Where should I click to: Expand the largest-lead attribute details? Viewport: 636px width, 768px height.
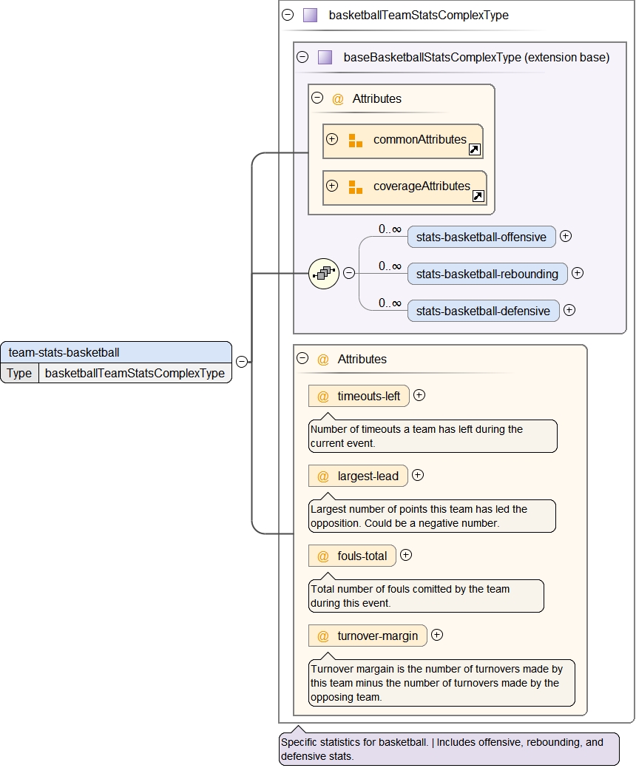click(418, 476)
